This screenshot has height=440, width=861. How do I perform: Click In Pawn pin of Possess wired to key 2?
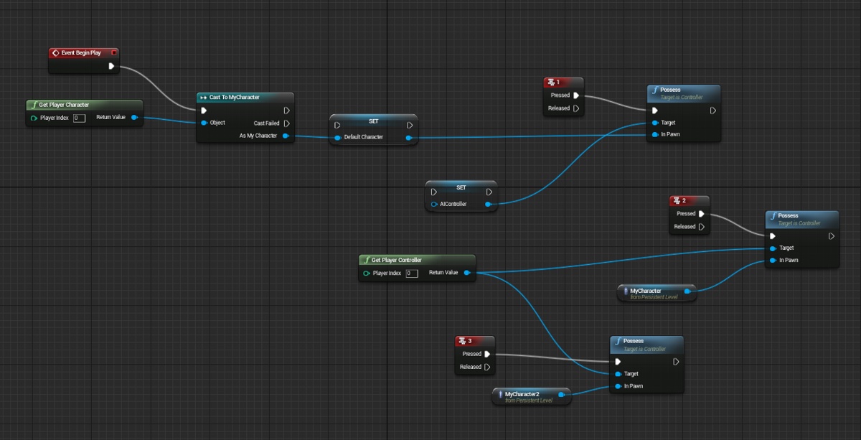point(773,260)
